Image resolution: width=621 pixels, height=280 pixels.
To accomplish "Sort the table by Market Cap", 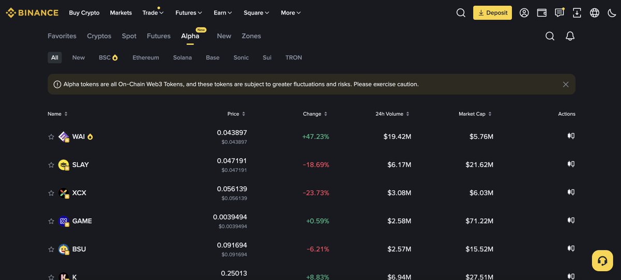I will pos(475,114).
